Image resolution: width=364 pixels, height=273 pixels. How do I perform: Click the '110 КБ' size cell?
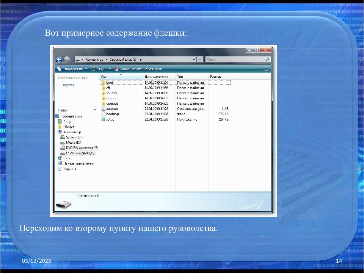point(223,119)
